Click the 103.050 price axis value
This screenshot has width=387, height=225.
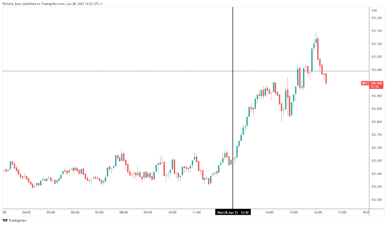point(377,57)
